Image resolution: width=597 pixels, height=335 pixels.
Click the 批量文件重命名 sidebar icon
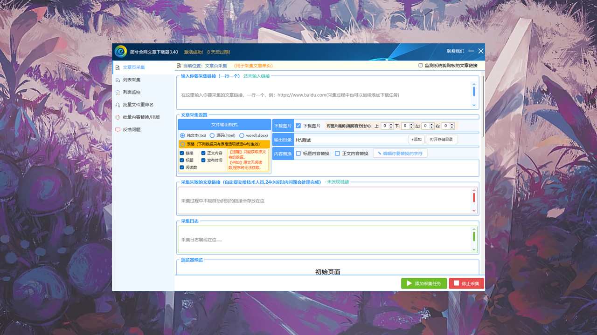(118, 105)
